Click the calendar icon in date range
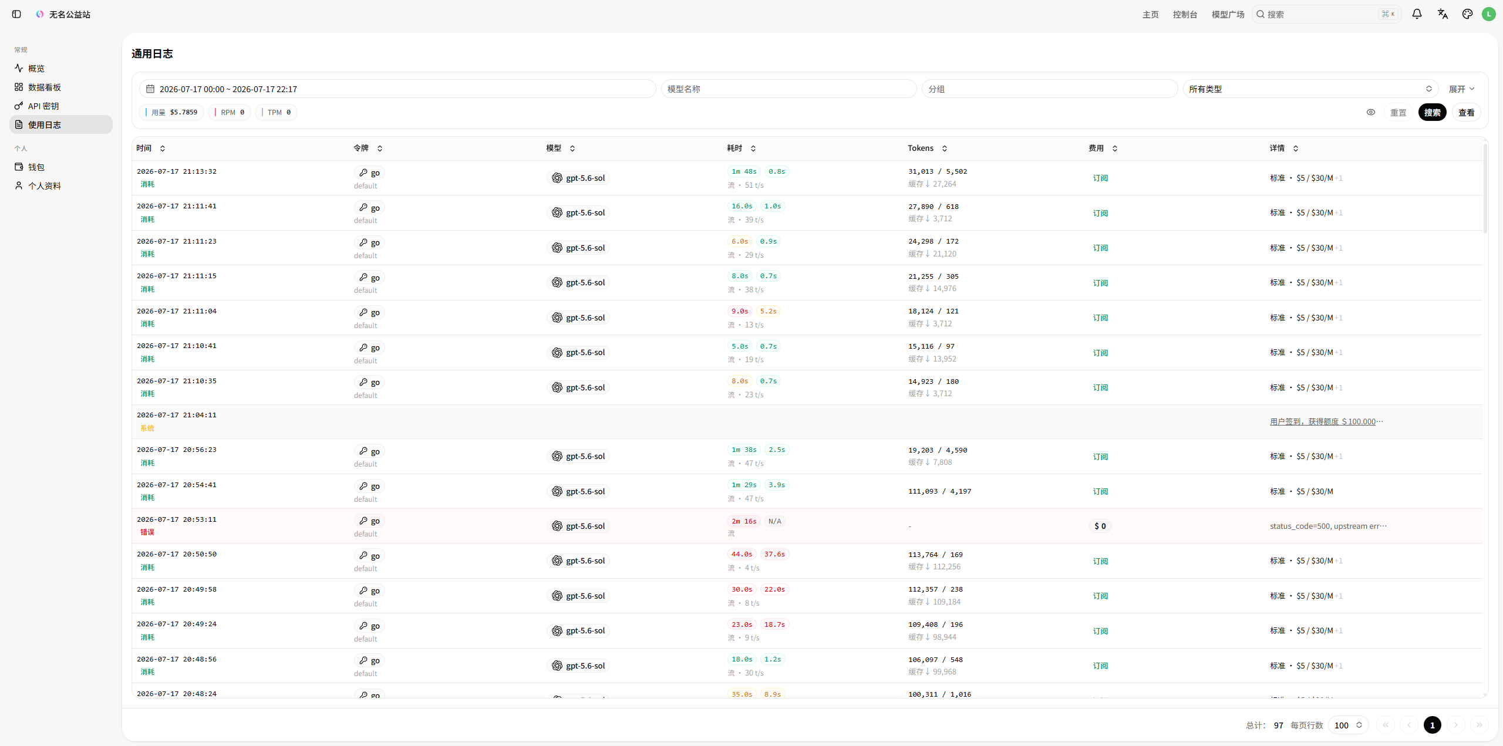Screen dimensions: 1503x746 pyautogui.click(x=150, y=89)
